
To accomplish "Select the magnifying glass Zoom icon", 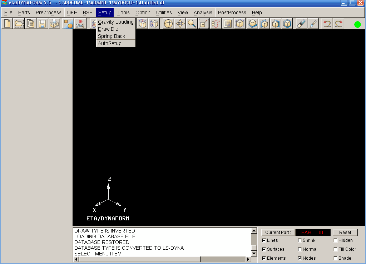I will [x=192, y=24].
